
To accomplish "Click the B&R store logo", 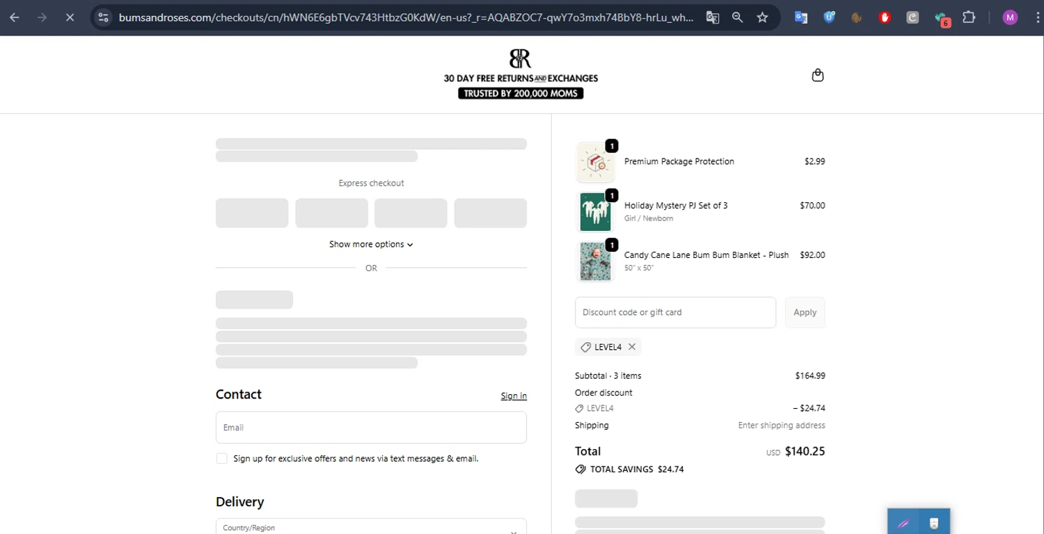I will (x=521, y=58).
